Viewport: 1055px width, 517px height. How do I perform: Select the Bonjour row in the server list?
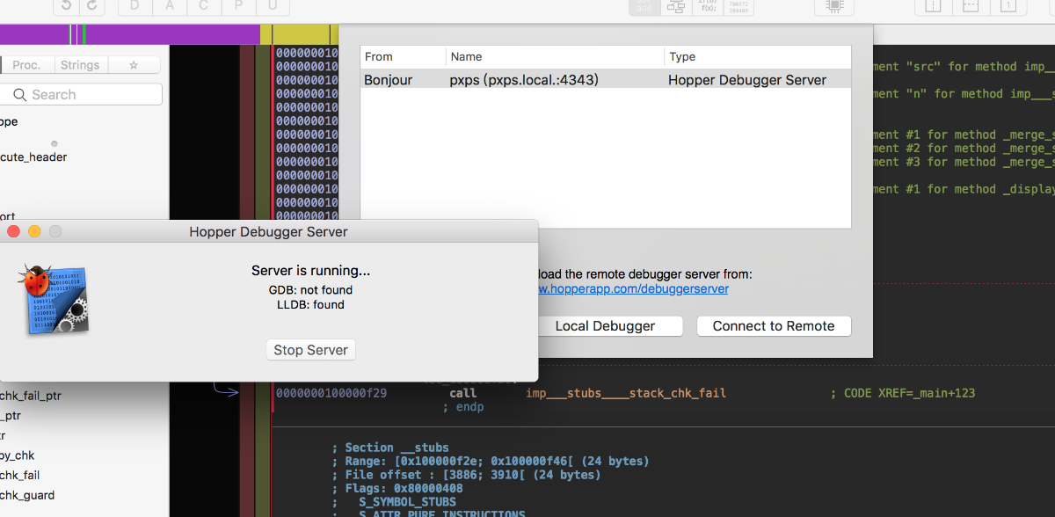tap(606, 79)
